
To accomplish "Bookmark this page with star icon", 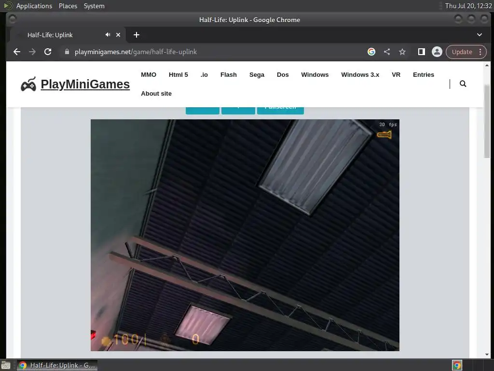I will [402, 52].
